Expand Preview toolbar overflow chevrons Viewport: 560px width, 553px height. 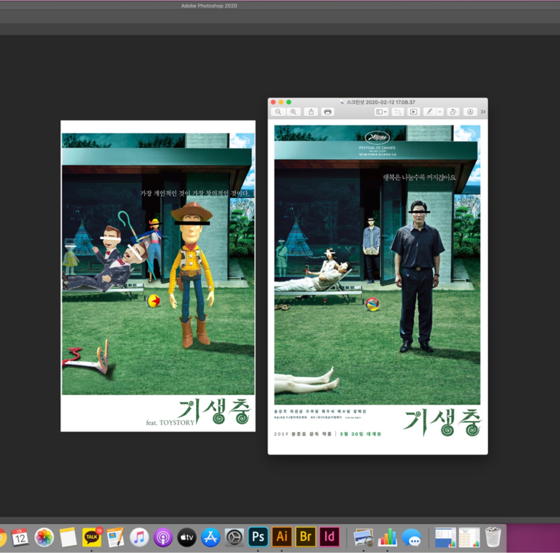click(483, 112)
